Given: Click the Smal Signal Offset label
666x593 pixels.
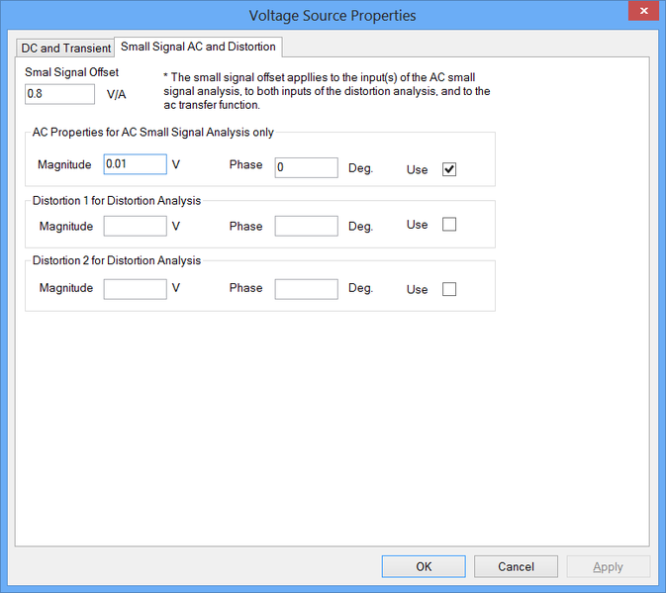Looking at the screenshot, I should tap(71, 72).
